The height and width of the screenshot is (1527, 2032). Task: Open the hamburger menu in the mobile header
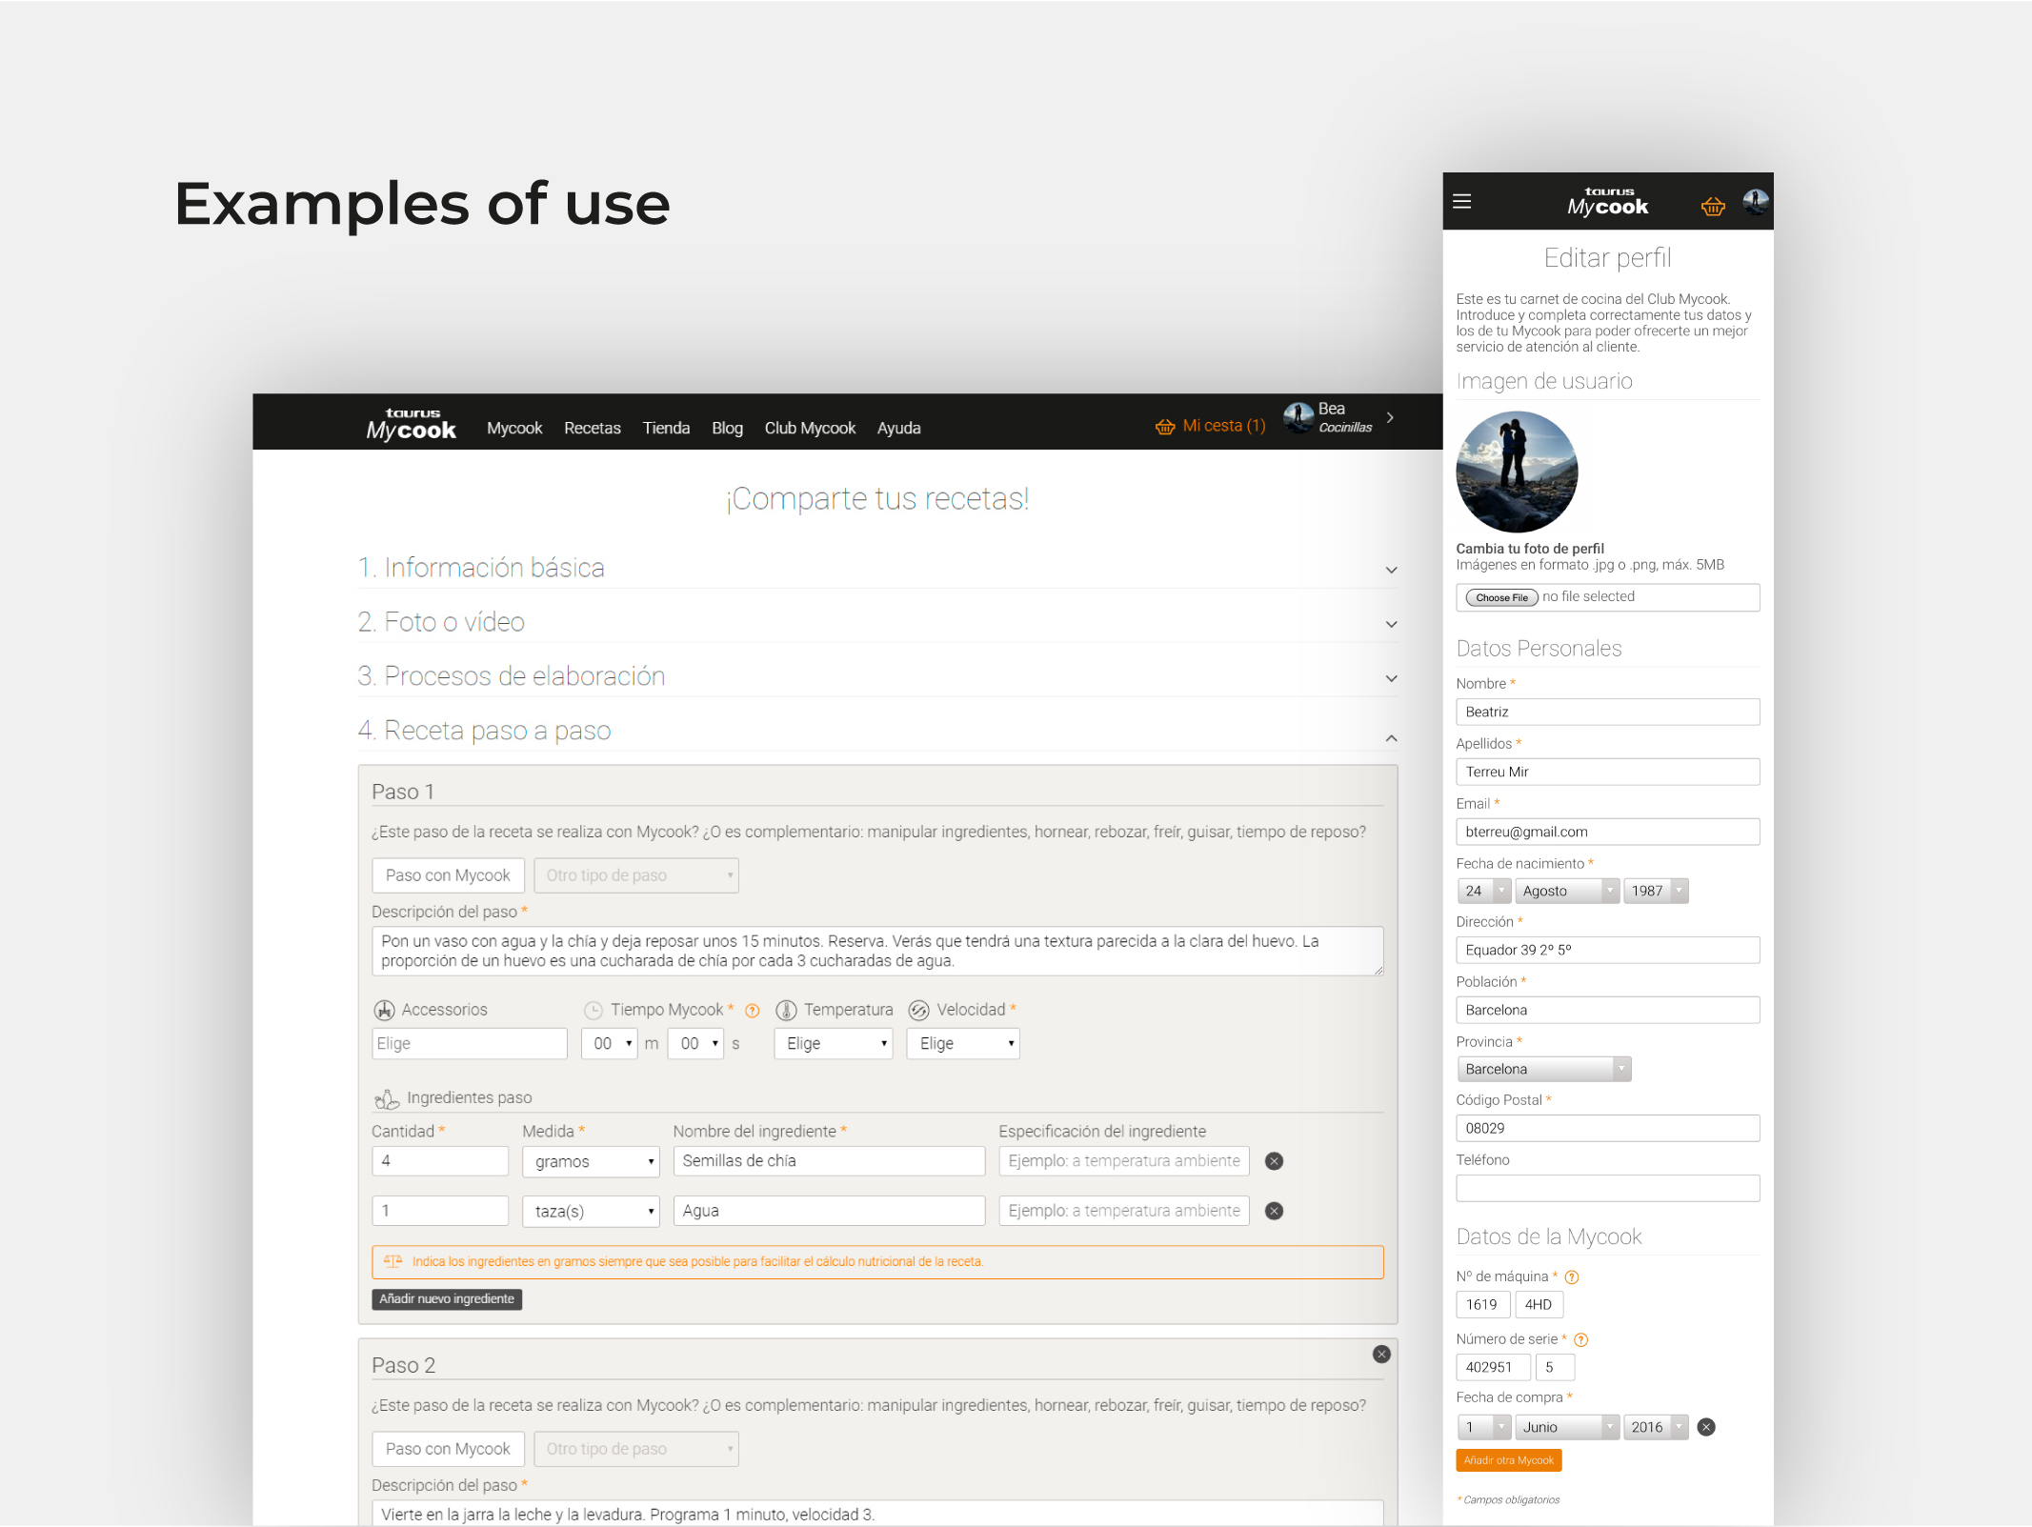[x=1461, y=201]
